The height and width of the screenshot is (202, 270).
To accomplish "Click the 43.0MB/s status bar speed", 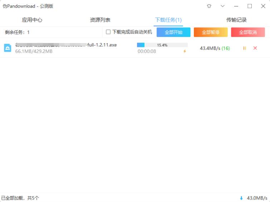I will [x=257, y=198].
